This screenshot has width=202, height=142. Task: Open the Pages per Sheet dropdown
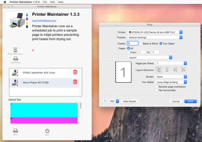click(x=171, y=63)
